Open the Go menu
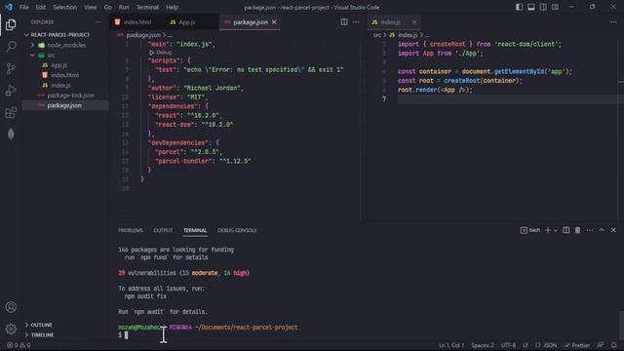 (x=107, y=7)
